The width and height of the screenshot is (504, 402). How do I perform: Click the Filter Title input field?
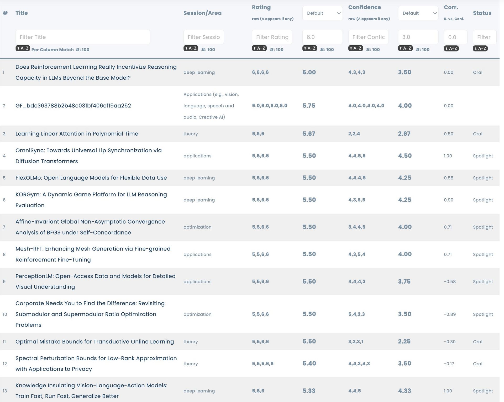coord(83,37)
